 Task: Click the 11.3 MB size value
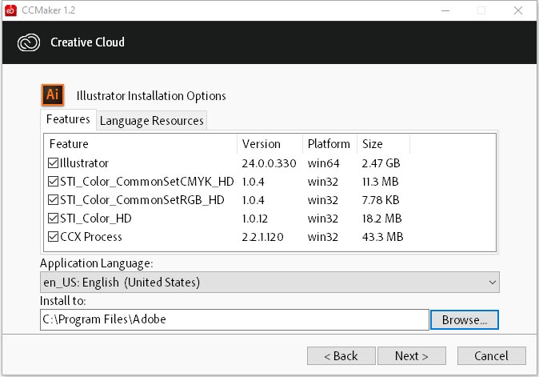[380, 182]
